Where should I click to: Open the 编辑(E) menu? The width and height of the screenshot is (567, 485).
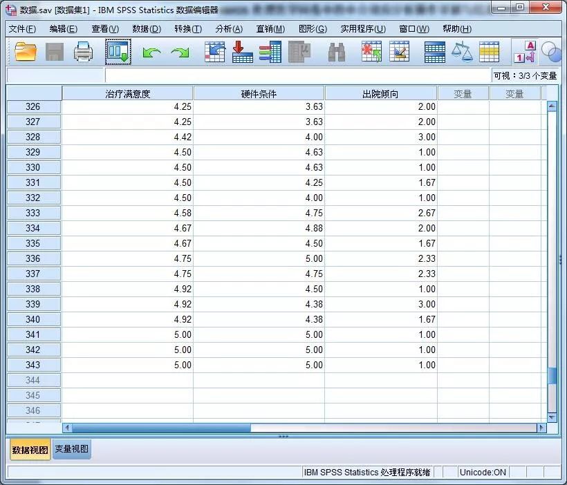pyautogui.click(x=64, y=29)
